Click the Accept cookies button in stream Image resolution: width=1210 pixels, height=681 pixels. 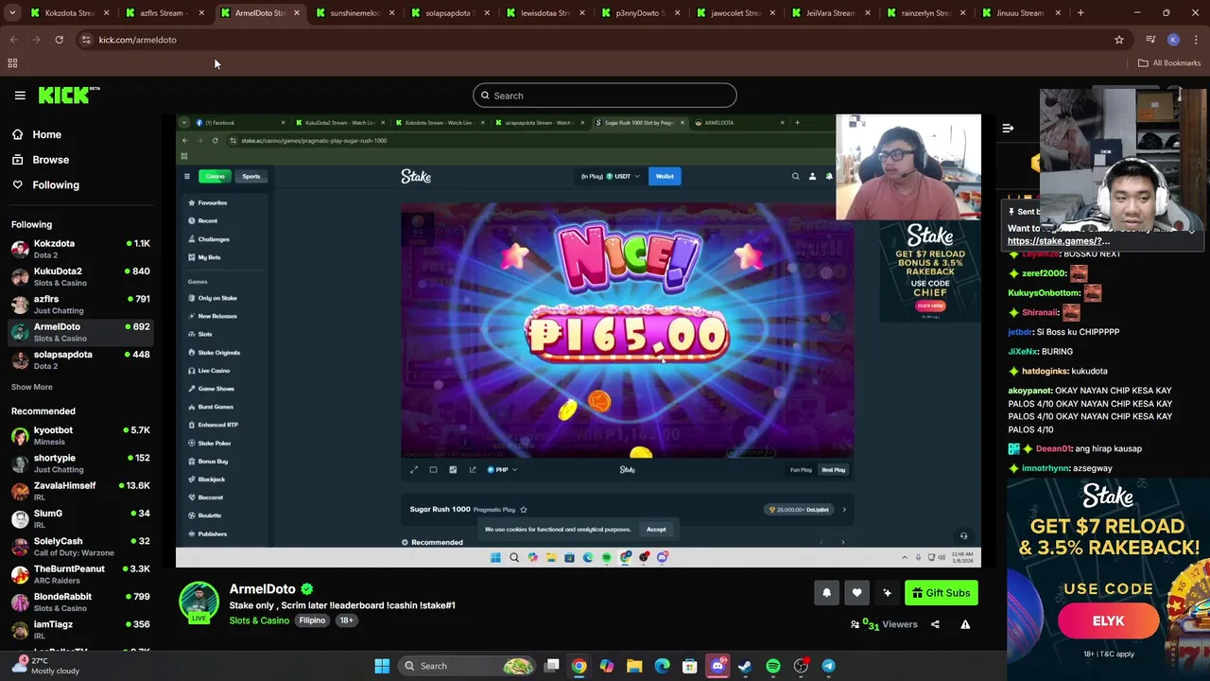click(656, 530)
